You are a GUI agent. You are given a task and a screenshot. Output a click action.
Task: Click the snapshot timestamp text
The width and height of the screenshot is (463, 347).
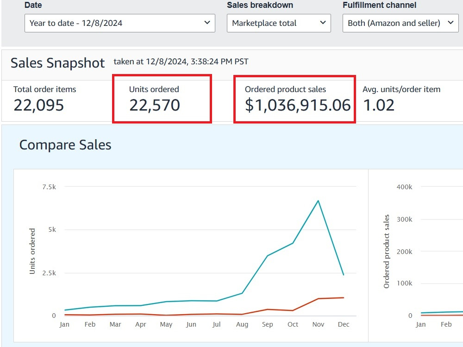tap(181, 62)
